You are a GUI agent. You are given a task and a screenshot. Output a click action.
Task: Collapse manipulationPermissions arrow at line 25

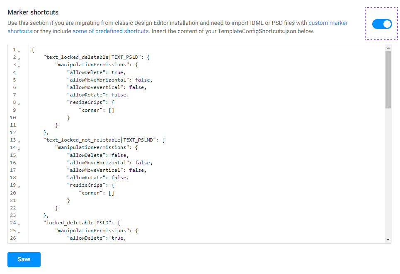(19, 232)
